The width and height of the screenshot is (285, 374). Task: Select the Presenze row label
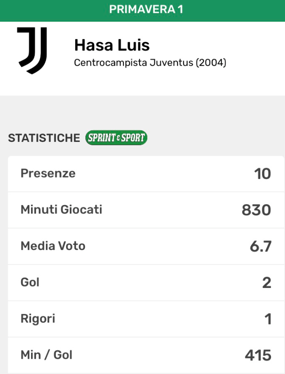coord(48,173)
